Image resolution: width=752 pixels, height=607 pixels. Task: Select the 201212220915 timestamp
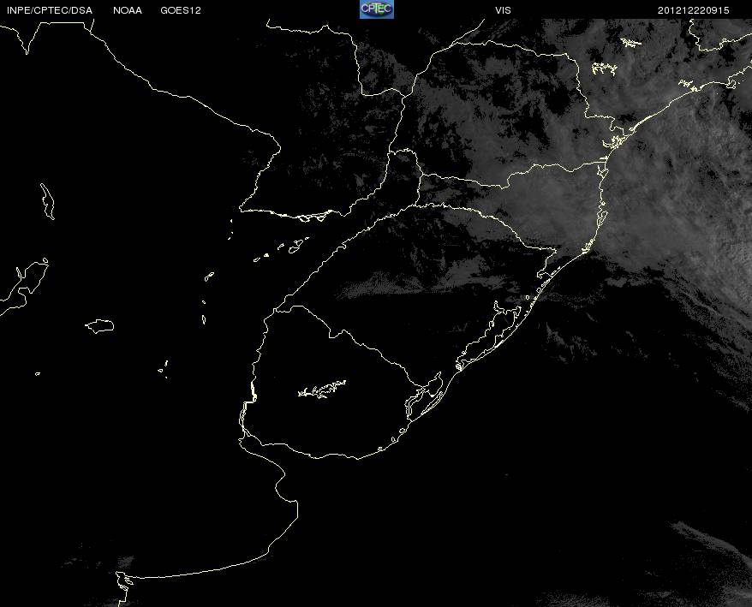pos(694,10)
